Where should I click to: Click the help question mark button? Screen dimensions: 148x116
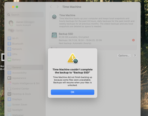tap(135, 56)
